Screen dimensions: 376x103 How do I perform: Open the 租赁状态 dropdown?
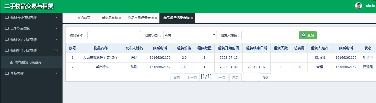[190, 35]
